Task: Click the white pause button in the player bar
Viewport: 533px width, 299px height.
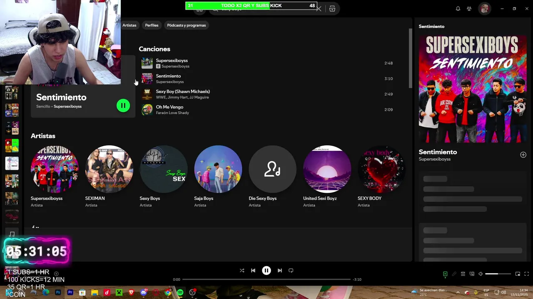Action: (x=266, y=270)
